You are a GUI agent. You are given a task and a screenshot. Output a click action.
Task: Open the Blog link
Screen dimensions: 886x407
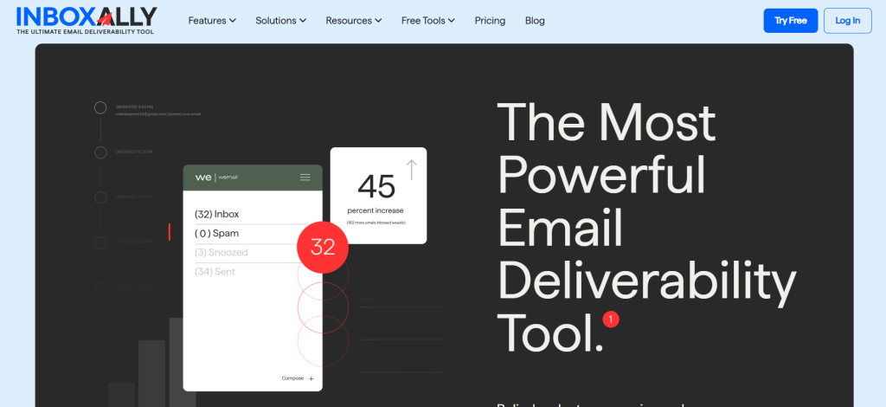click(535, 21)
